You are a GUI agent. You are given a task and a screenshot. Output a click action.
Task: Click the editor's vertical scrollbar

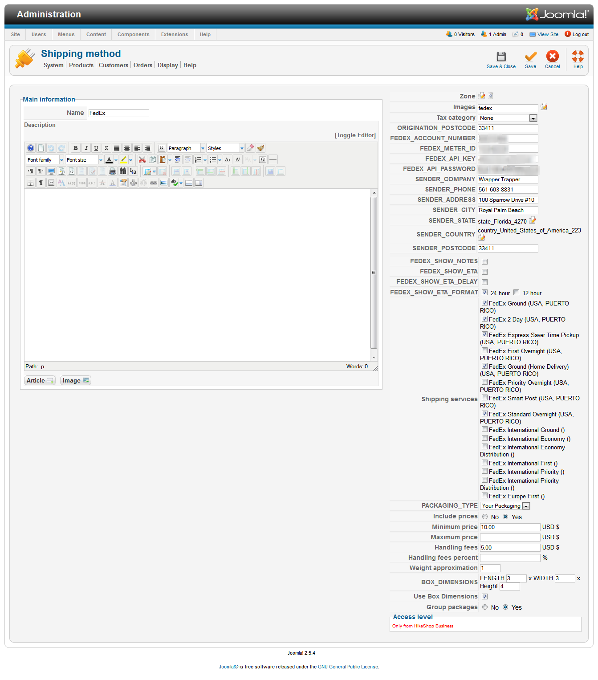click(x=374, y=273)
